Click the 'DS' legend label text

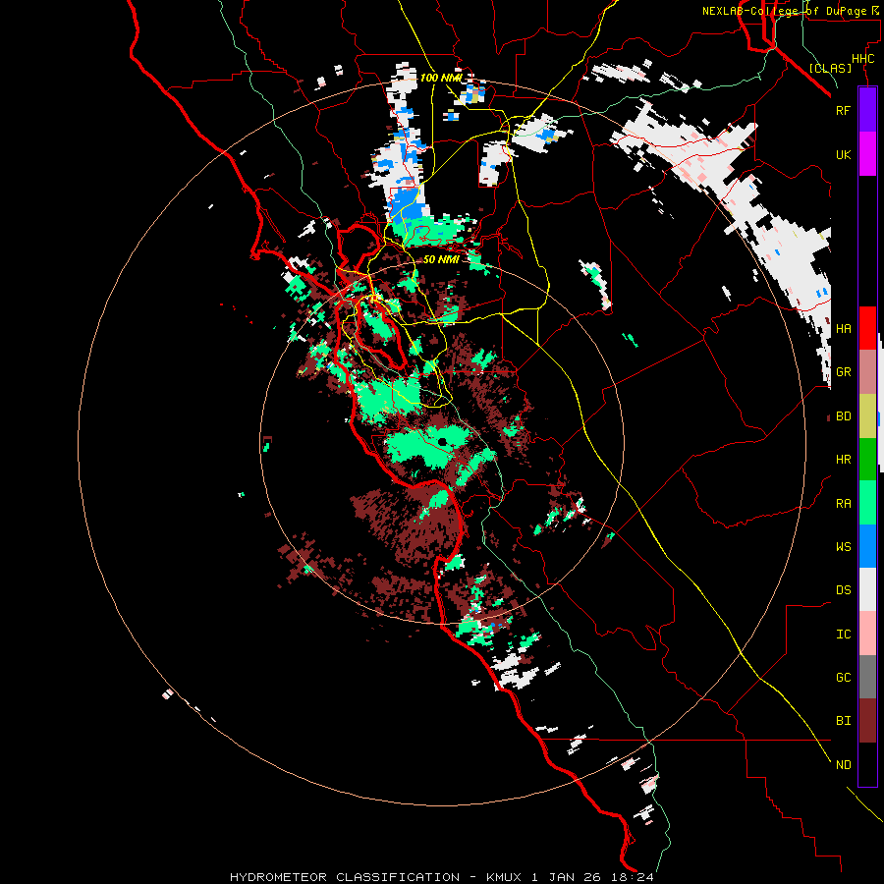point(843,590)
